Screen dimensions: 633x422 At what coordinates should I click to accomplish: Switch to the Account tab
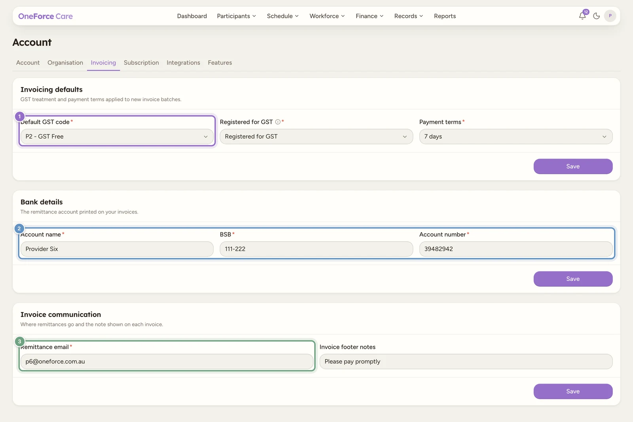click(28, 62)
